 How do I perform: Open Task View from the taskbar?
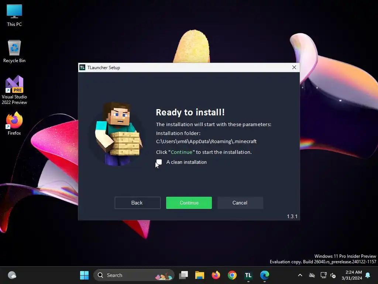(x=183, y=275)
